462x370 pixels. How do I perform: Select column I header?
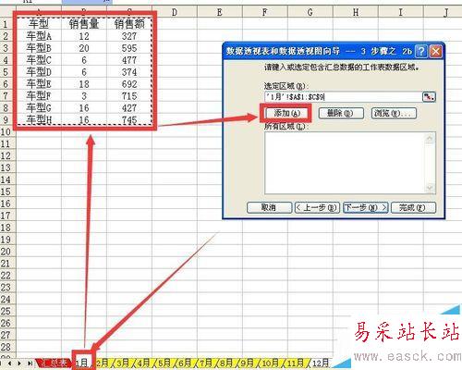[401, 12]
